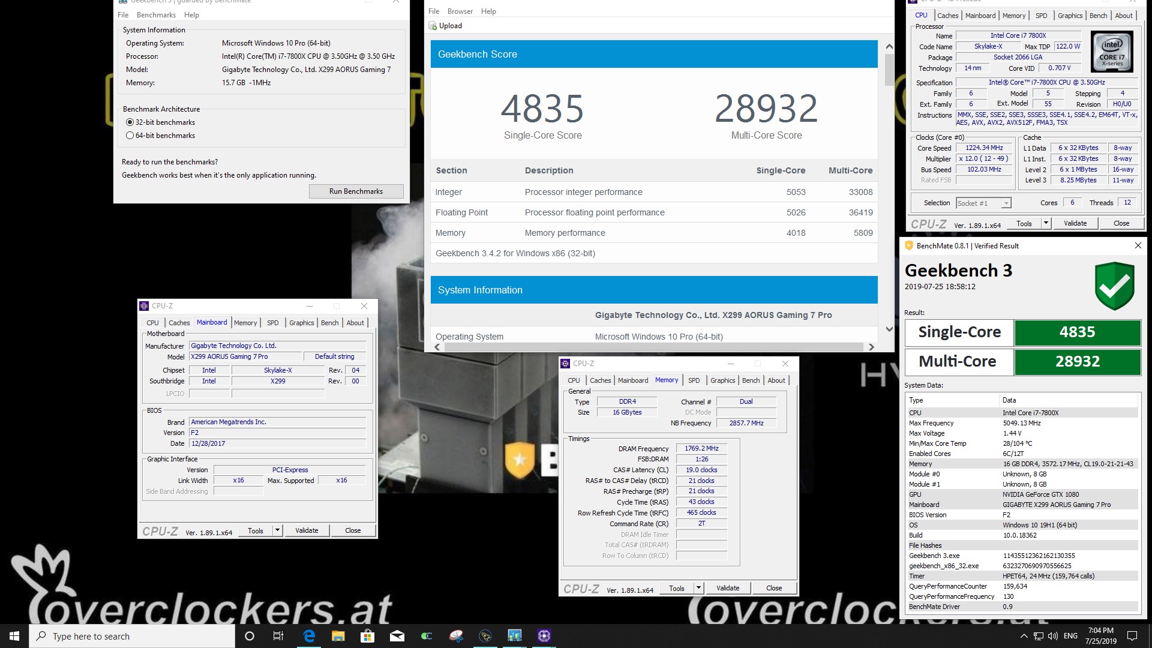Switch to Memory tab in Mainboard window

(x=245, y=323)
